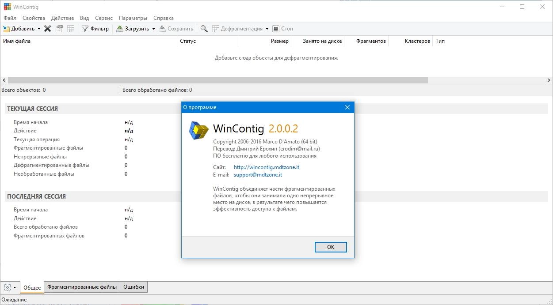Click the Дефрагментация toolbar button
The image size is (553, 305).
click(237, 29)
